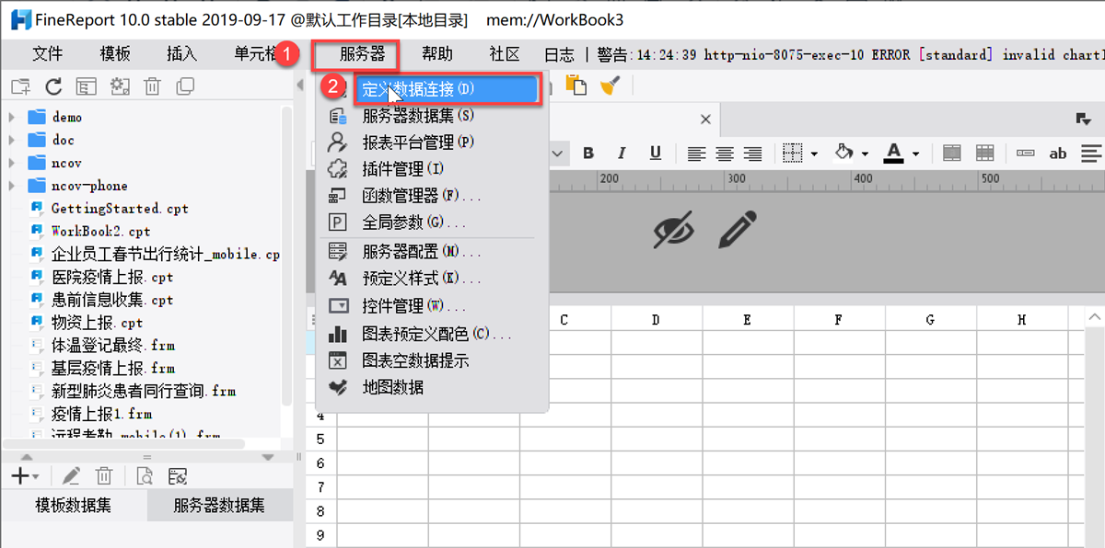Select the format painter brush icon
This screenshot has height=548, width=1105.
click(610, 85)
